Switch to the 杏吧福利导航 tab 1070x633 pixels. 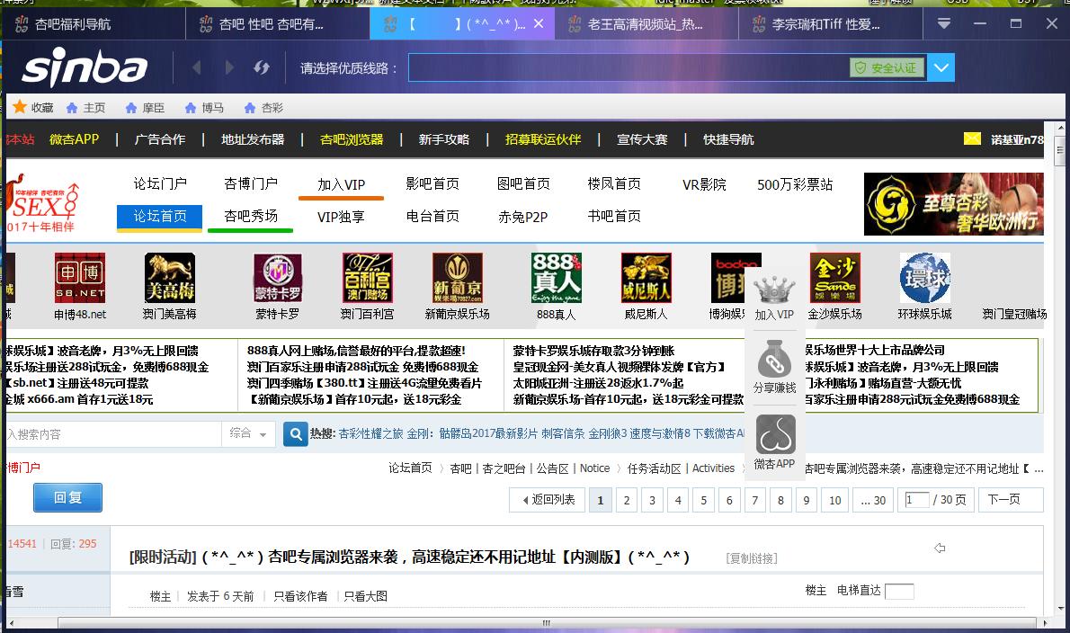74,24
